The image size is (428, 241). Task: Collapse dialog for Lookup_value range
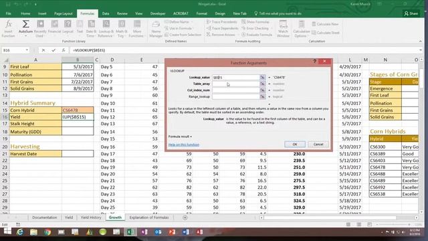(x=262, y=78)
